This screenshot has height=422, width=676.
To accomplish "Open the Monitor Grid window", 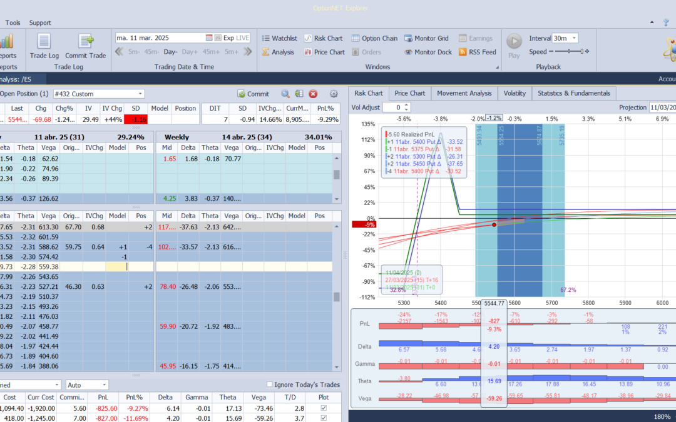I will [x=426, y=38].
